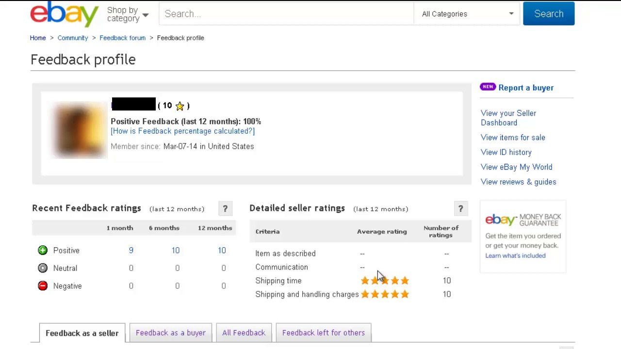Switch to Feedback left for others tab
Image resolution: width=621 pixels, height=349 pixels.
324,333
